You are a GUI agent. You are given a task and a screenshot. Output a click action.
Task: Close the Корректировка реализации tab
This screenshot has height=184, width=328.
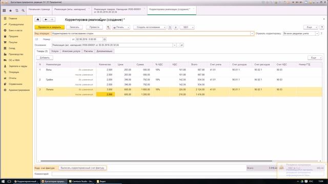(x=194, y=9)
